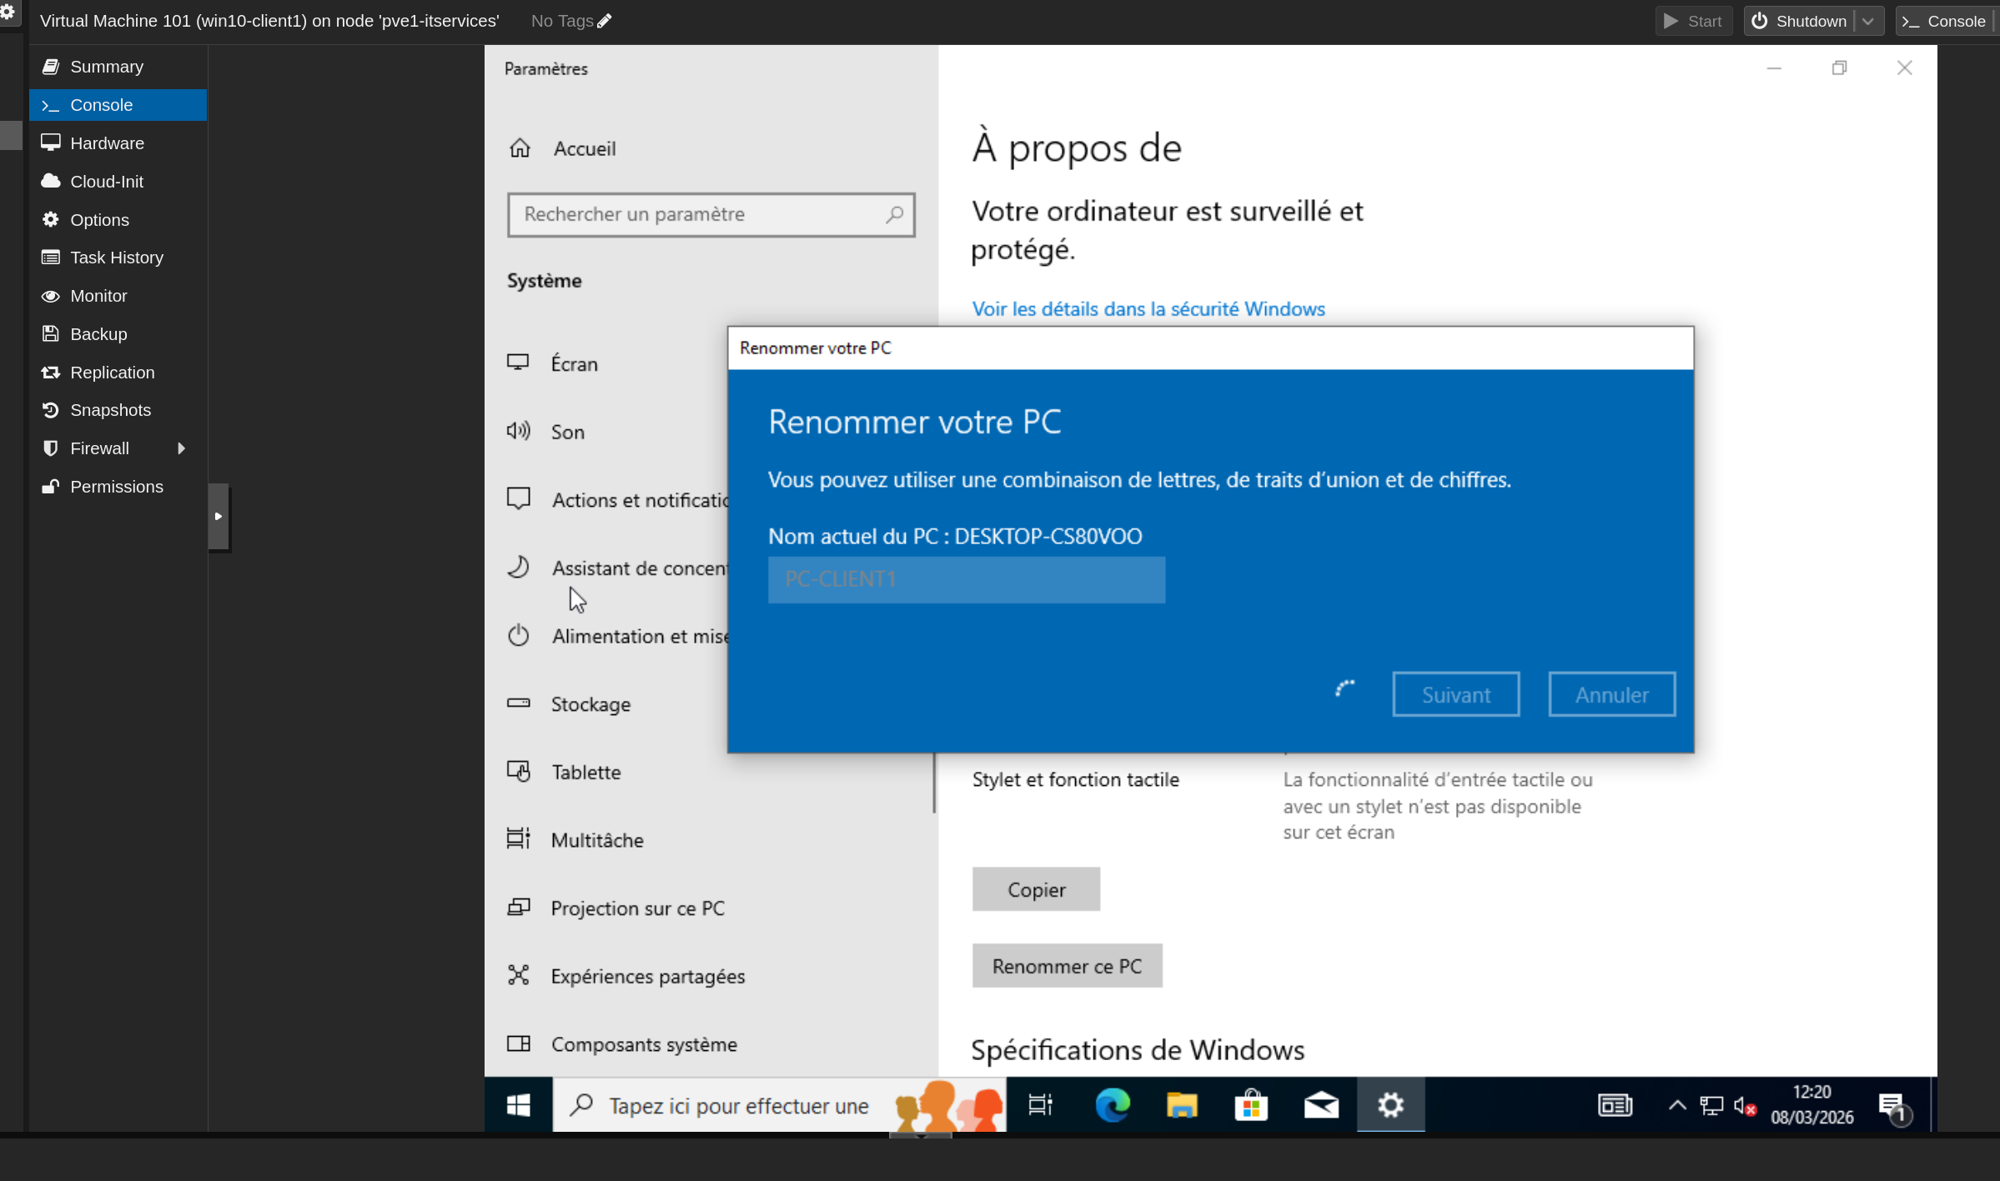This screenshot has height=1181, width=2000.
Task: Select Hardware in the VM sidebar
Action: click(107, 143)
